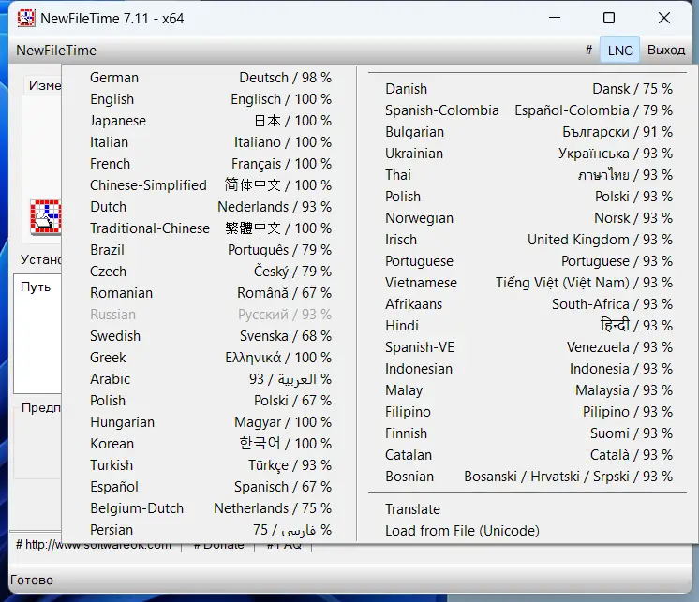Choose Bosnian language entry
The width and height of the screenshot is (699, 602).
point(528,476)
